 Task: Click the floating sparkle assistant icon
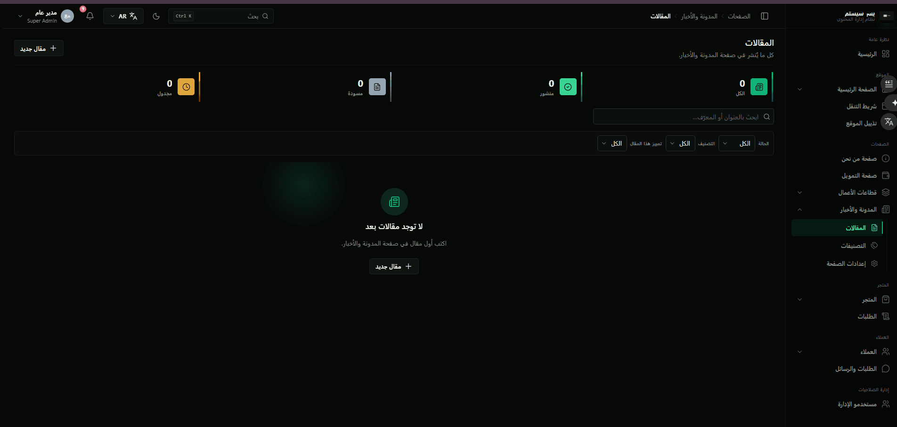coord(890,103)
